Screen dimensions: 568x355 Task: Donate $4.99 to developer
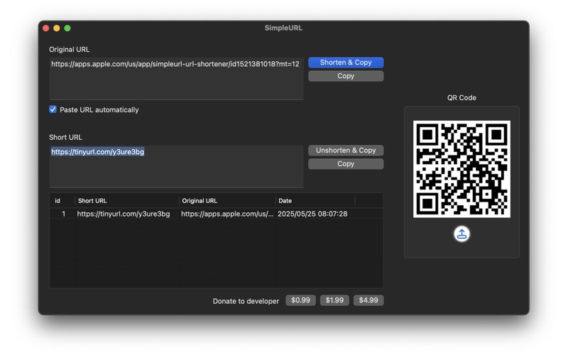point(368,300)
